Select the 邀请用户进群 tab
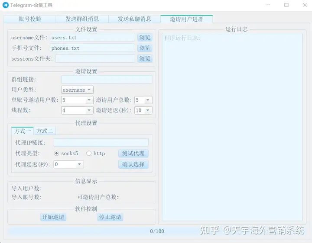The image size is (312, 243). tap(186, 19)
